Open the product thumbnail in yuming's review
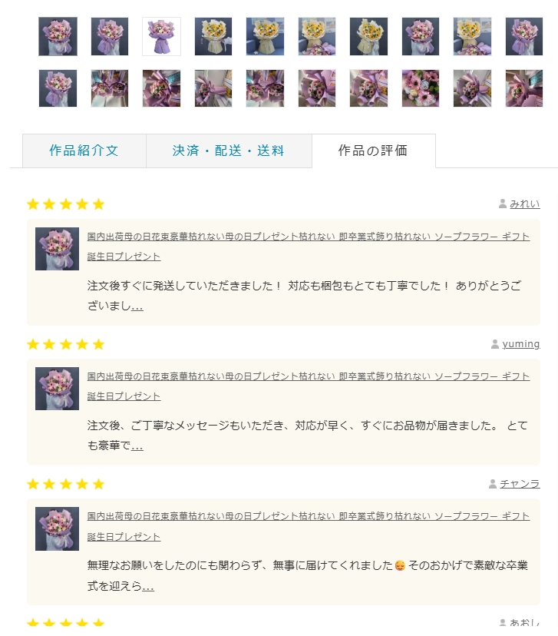 tap(57, 389)
